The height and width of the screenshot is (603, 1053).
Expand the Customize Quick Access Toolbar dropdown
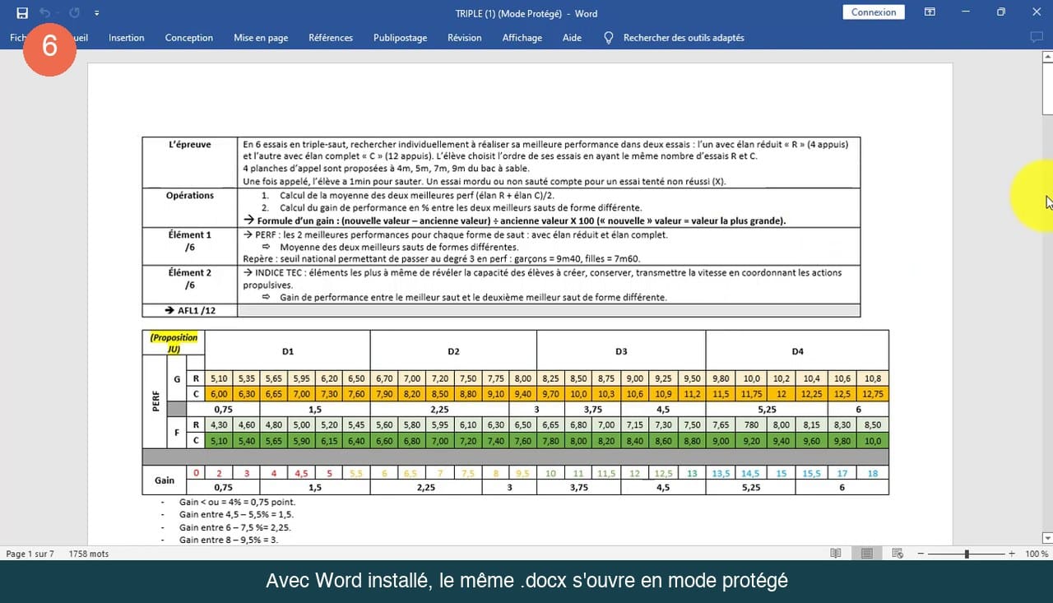pyautogui.click(x=97, y=13)
